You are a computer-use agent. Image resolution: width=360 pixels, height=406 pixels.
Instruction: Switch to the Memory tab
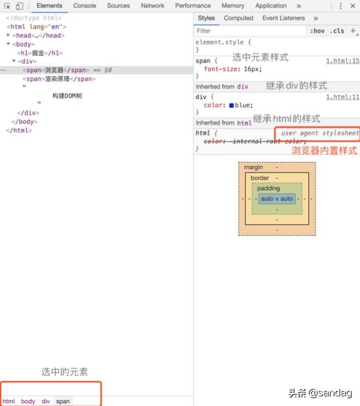click(x=232, y=6)
